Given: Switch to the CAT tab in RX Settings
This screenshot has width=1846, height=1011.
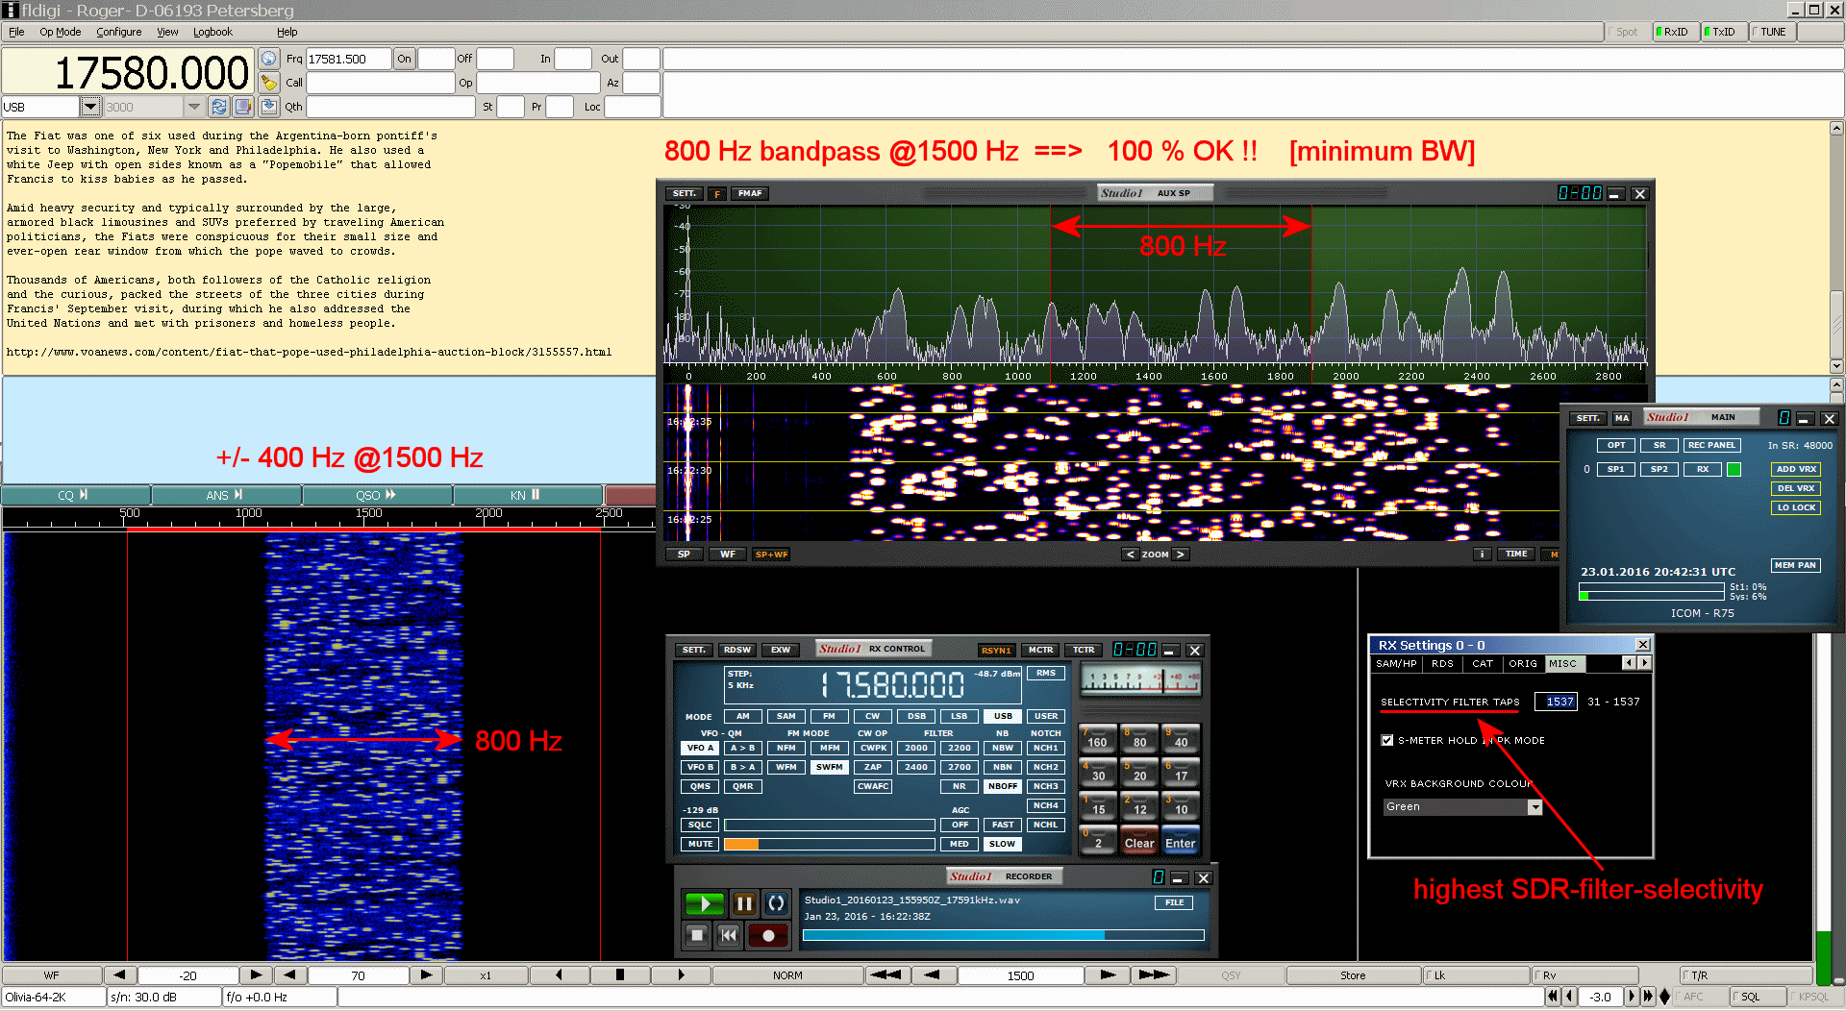Looking at the screenshot, I should pos(1482,663).
